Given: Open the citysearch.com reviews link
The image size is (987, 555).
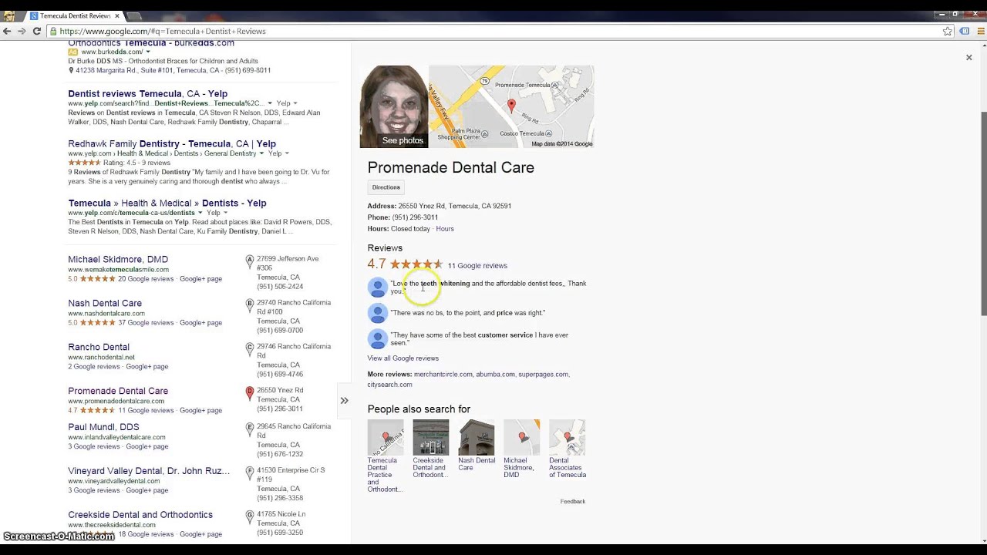Looking at the screenshot, I should (x=389, y=385).
